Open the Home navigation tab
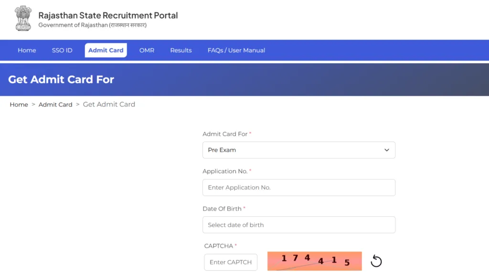Screen dimensions: 489x275 (x=27, y=50)
